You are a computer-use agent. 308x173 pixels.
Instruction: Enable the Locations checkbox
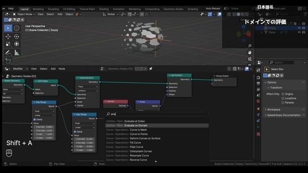pos(283,98)
